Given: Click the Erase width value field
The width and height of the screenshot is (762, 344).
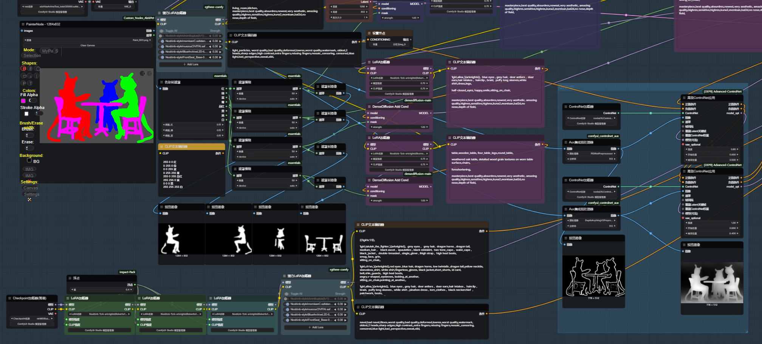Looking at the screenshot, I should tap(29, 148).
